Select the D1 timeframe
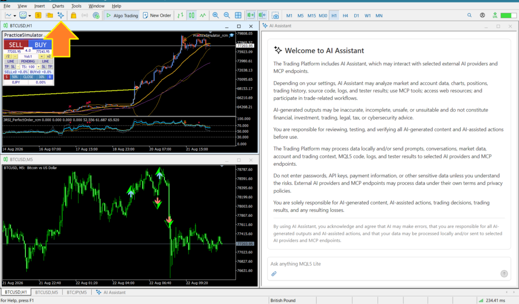Viewport: 519px width, 304px height. coord(356,16)
